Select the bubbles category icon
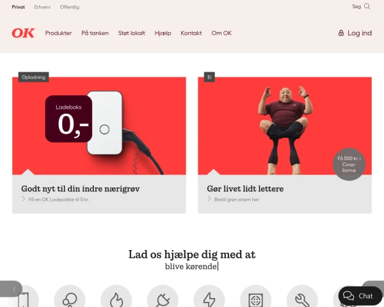 [x=70, y=298]
